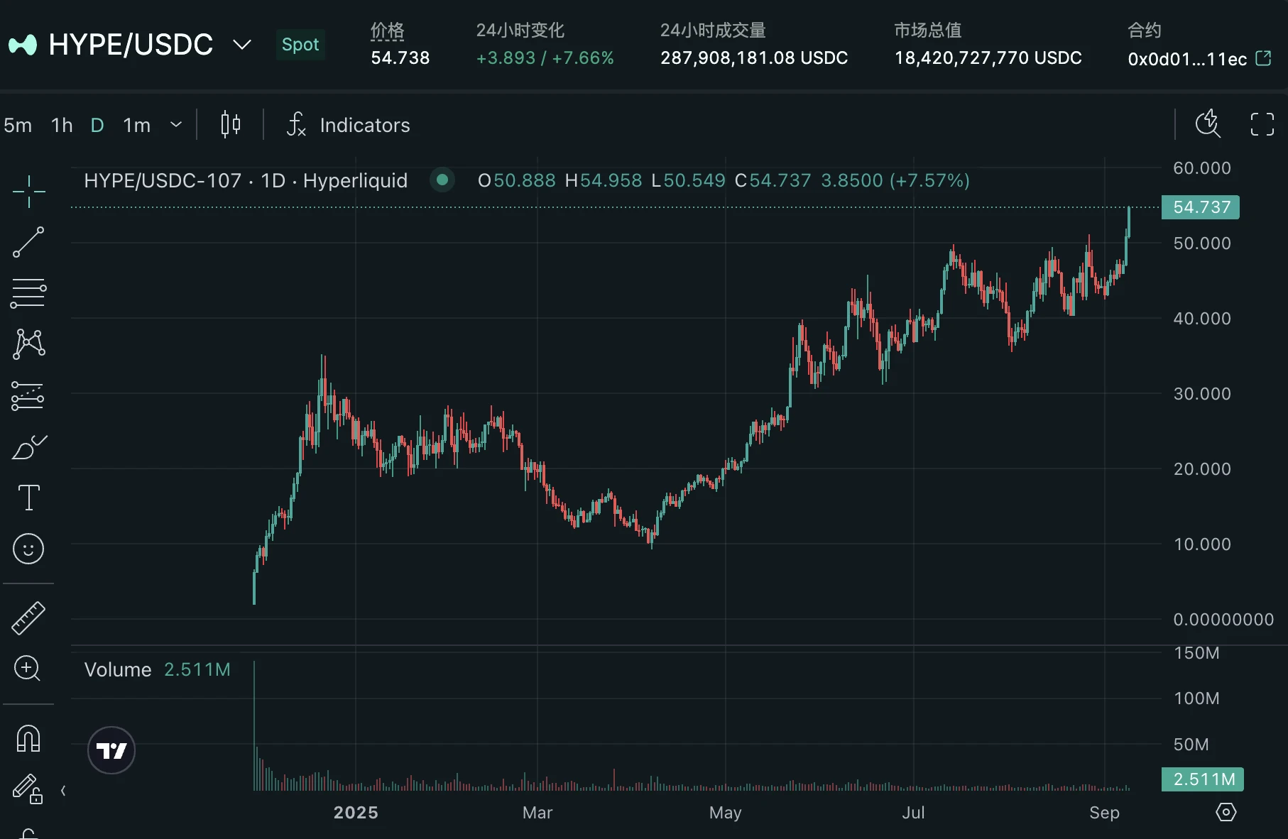Toggle magnet mode for drawings
This screenshot has width=1288, height=839.
coord(28,739)
